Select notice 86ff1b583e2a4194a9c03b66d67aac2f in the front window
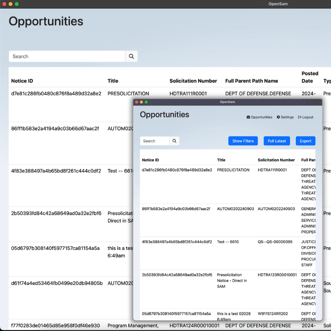The height and width of the screenshot is (331, 331). [176, 209]
